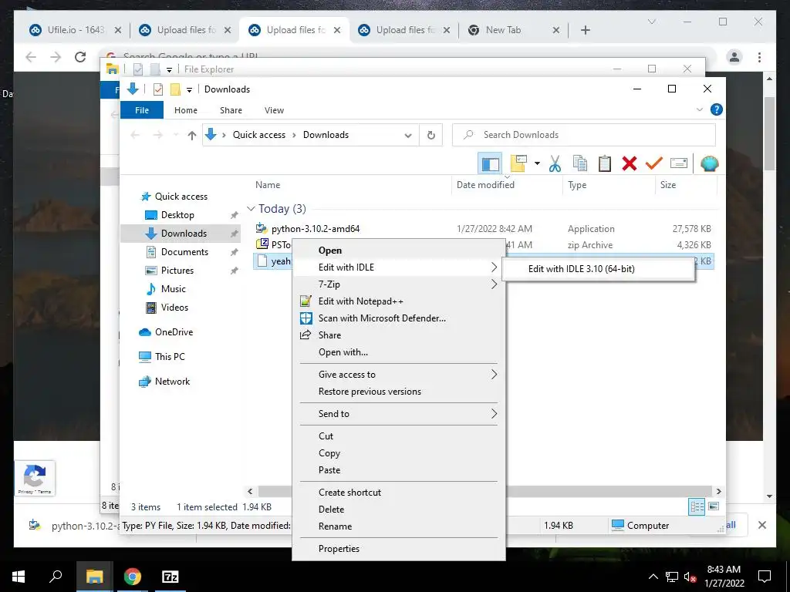This screenshot has width=790, height=592.
Task: Open the Windows Start menu
Action: click(19, 577)
